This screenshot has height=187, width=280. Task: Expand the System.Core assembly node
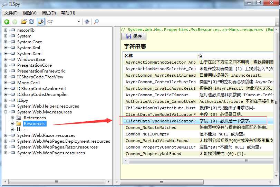click(x=6, y=42)
